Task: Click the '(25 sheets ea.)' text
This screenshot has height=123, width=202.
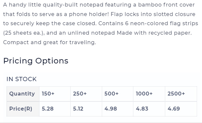Action: tap(24, 33)
